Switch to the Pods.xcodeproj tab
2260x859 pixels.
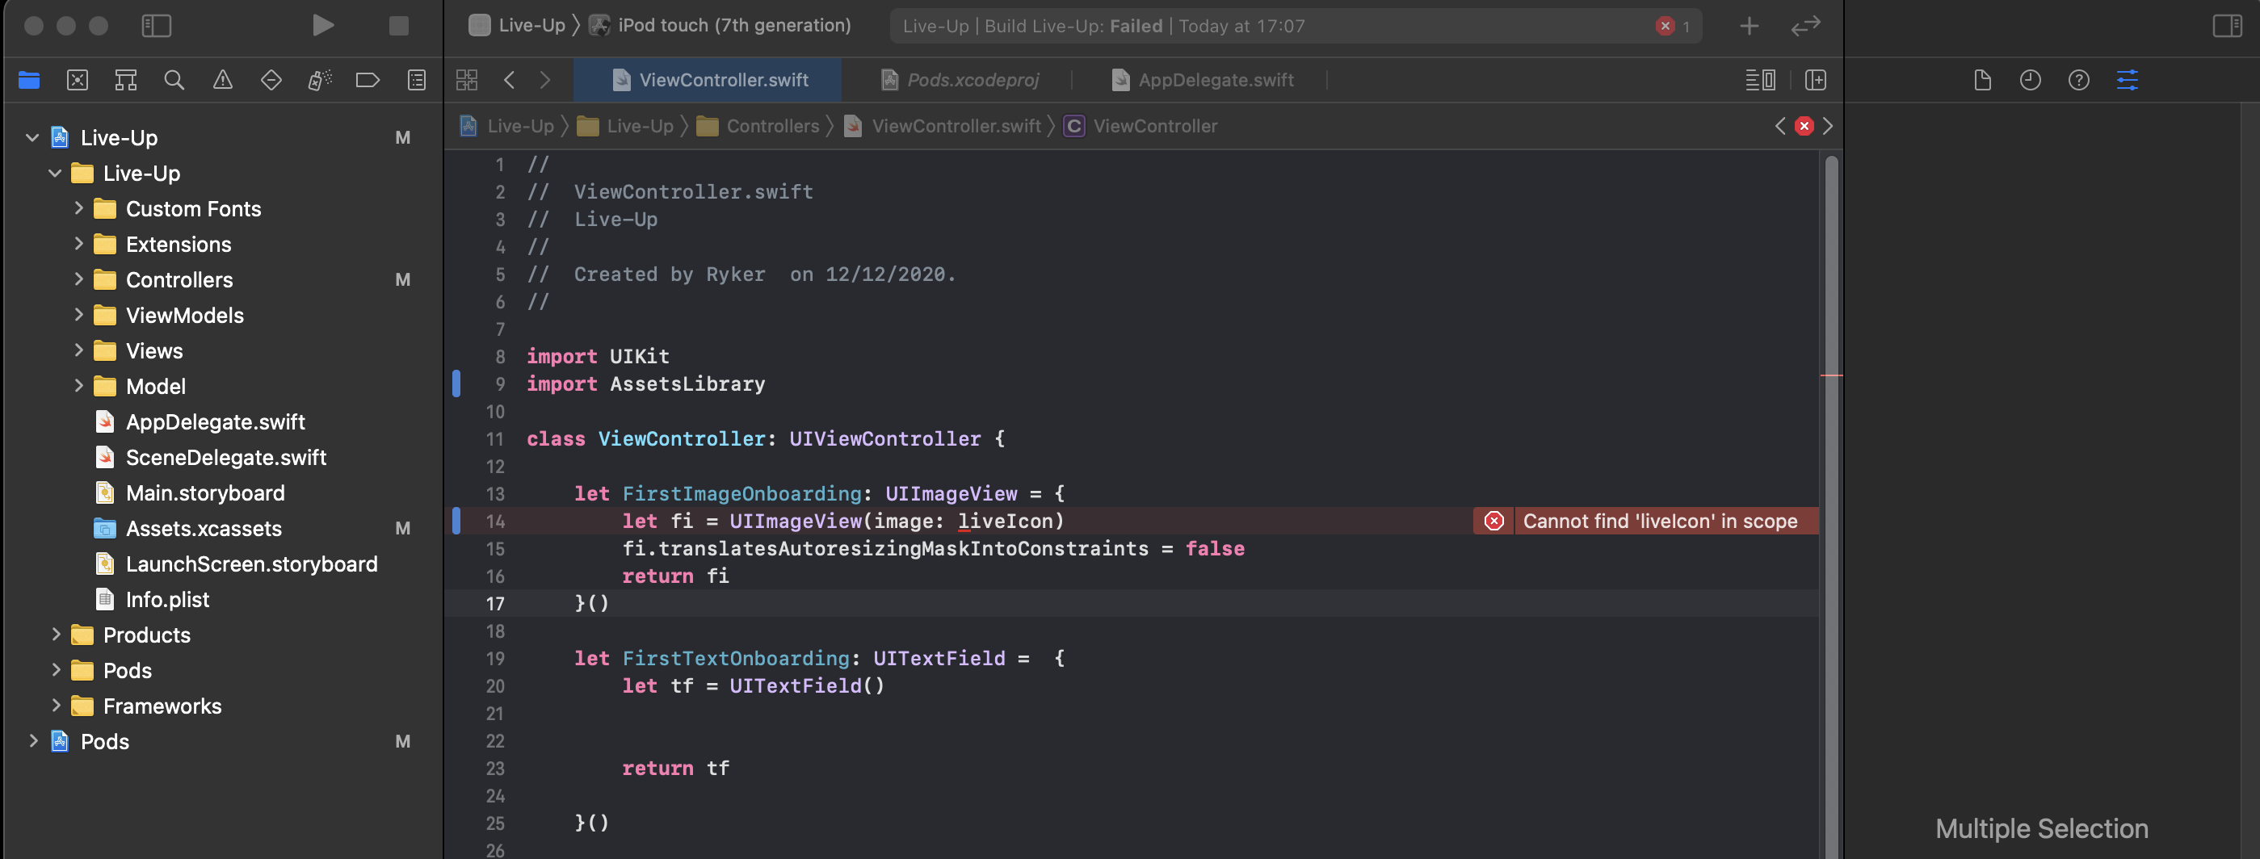click(972, 81)
